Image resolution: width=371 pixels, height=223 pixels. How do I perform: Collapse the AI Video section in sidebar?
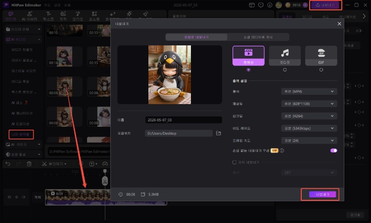(23, 39)
